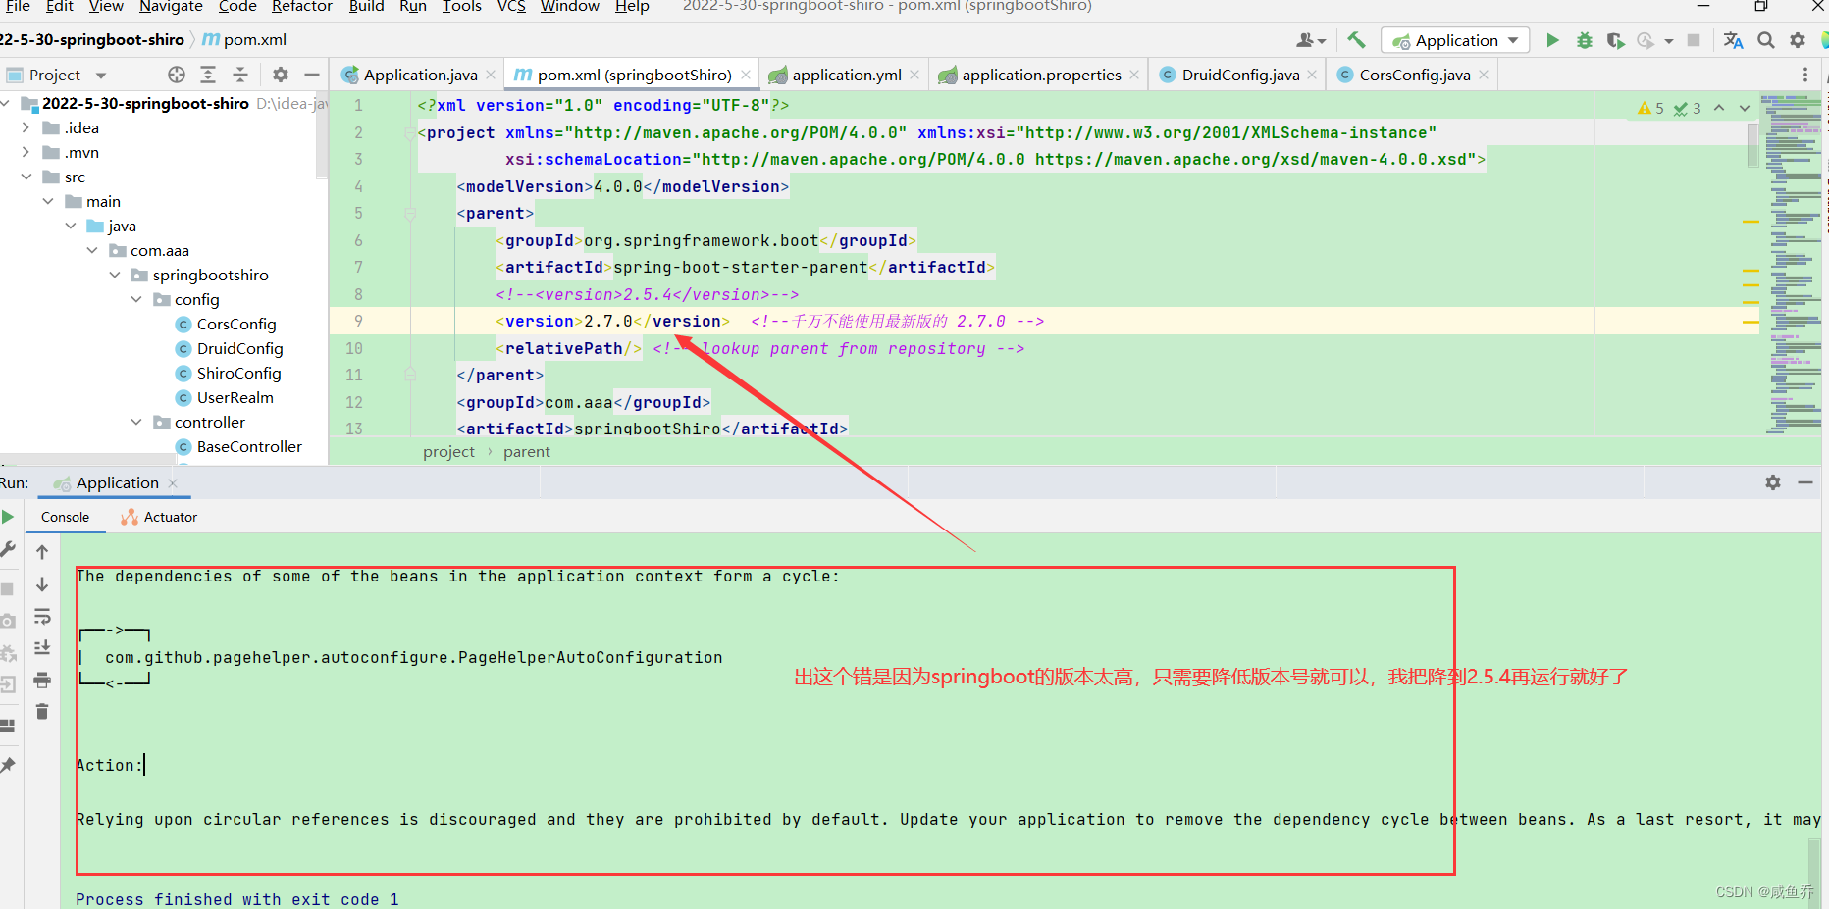The image size is (1829, 909).
Task: Open the Project view selector dropdown
Action: point(100,75)
